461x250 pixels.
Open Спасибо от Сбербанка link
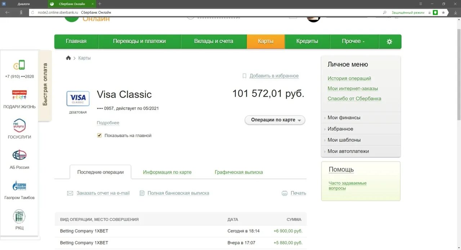[354, 98]
